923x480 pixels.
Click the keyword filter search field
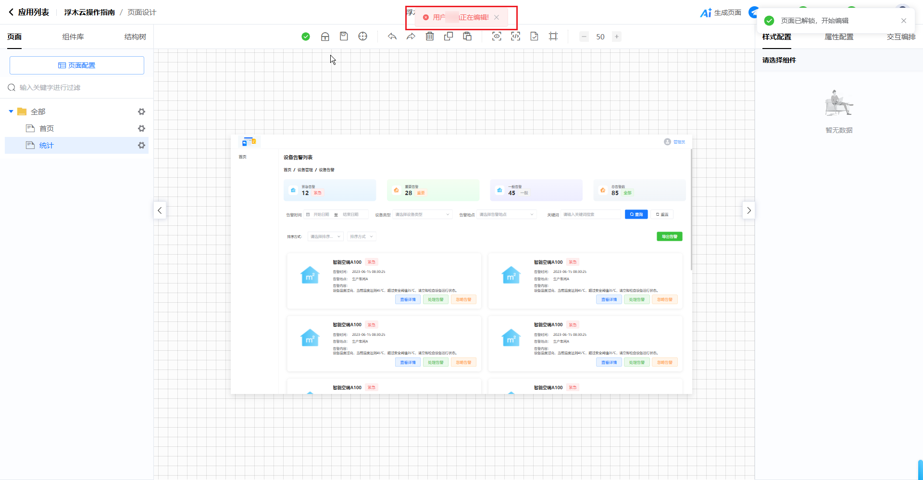click(x=77, y=87)
